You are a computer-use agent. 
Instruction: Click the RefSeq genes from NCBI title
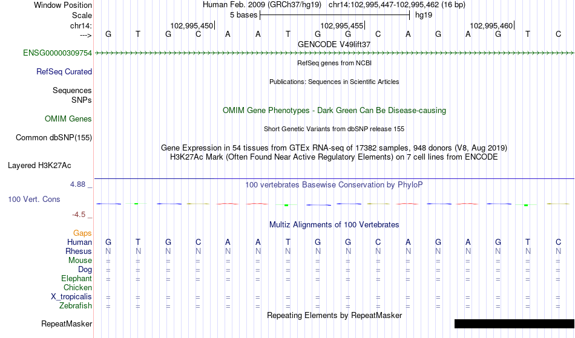point(334,63)
